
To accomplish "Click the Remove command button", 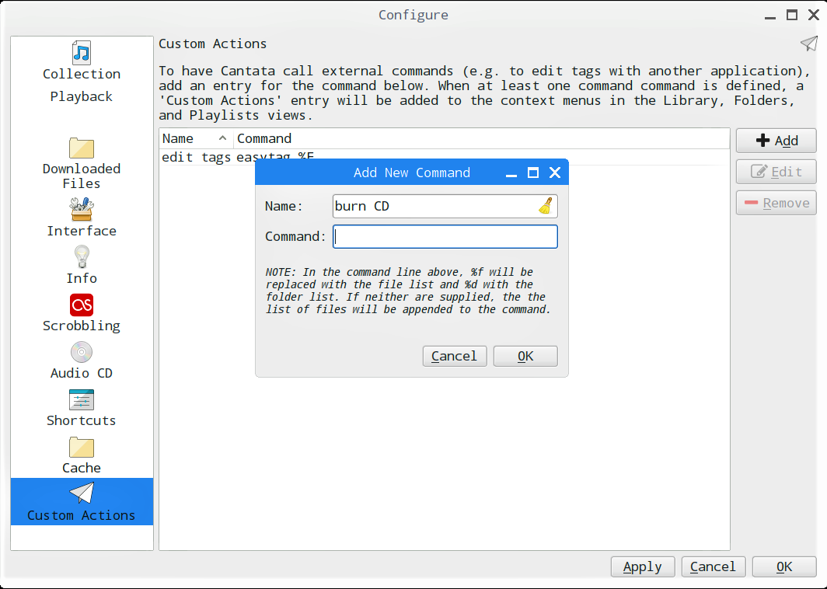I will point(776,203).
